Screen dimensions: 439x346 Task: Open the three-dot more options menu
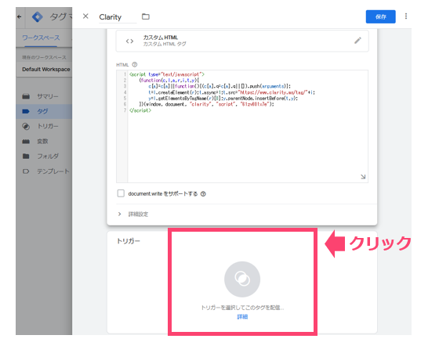coord(406,16)
